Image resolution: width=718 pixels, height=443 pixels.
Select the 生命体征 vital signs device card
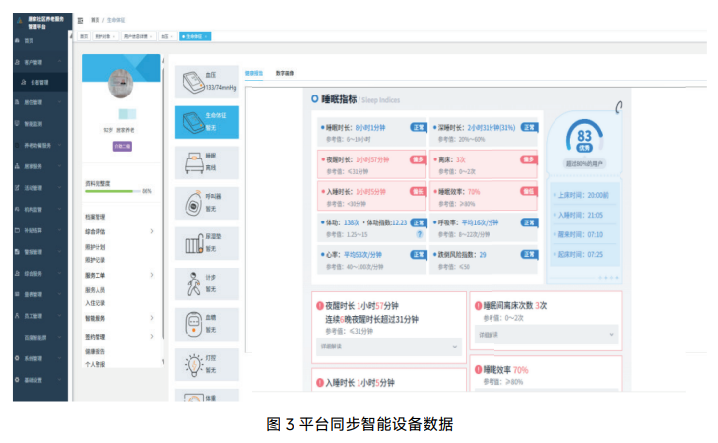pyautogui.click(x=207, y=121)
